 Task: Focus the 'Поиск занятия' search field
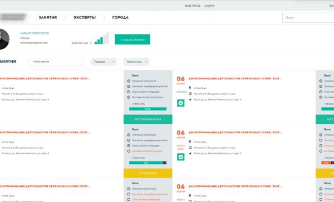pyautogui.click(x=56, y=62)
